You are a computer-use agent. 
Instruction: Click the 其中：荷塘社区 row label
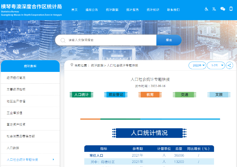click(103, 162)
